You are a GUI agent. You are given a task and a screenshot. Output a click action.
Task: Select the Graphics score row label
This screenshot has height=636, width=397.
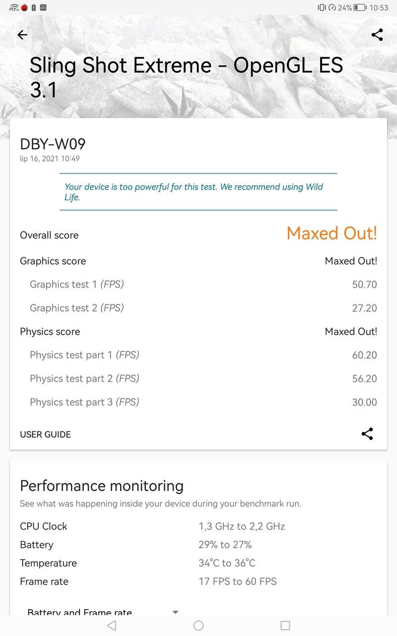53,261
